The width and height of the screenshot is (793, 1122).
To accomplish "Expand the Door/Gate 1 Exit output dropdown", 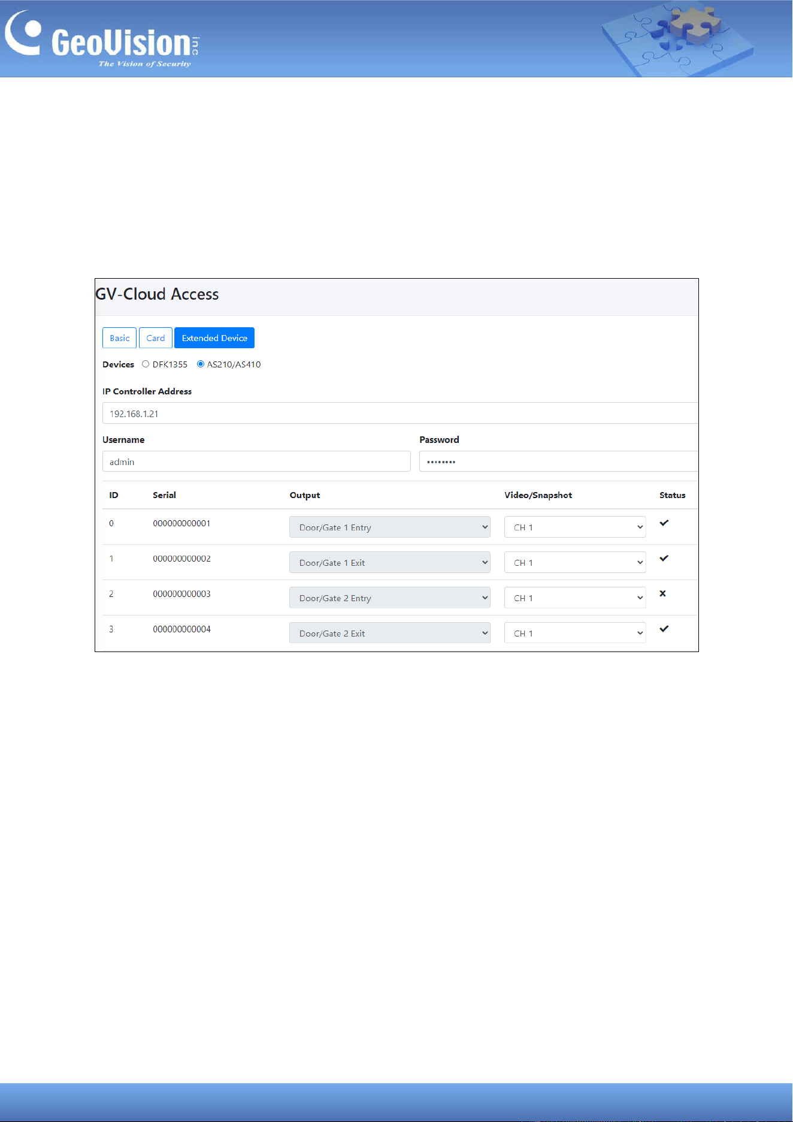I will 390,563.
